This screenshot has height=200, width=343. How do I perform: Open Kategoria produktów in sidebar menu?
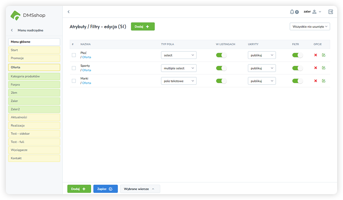(34, 76)
